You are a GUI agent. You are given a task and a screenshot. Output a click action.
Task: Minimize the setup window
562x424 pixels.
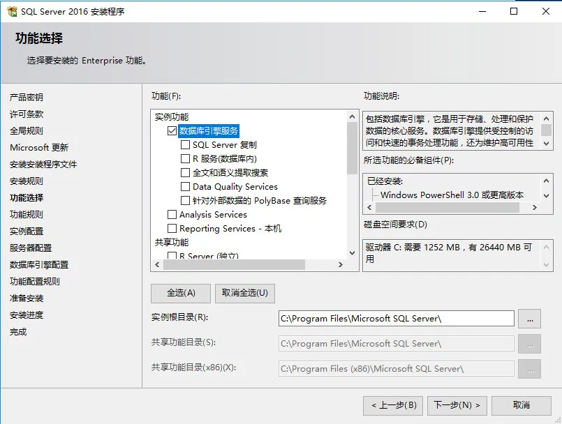[482, 11]
